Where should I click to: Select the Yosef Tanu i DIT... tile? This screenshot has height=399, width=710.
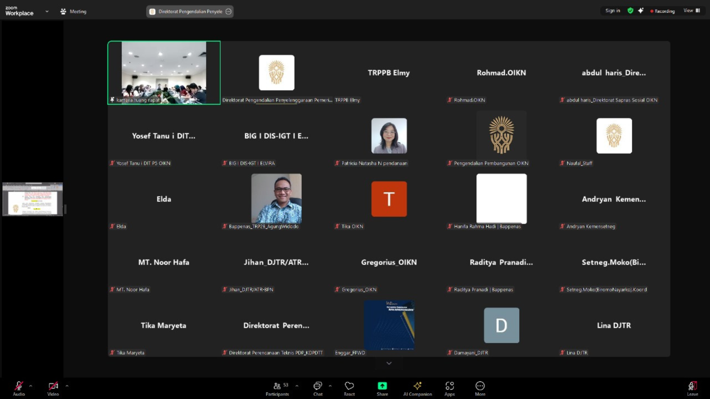coord(164,136)
